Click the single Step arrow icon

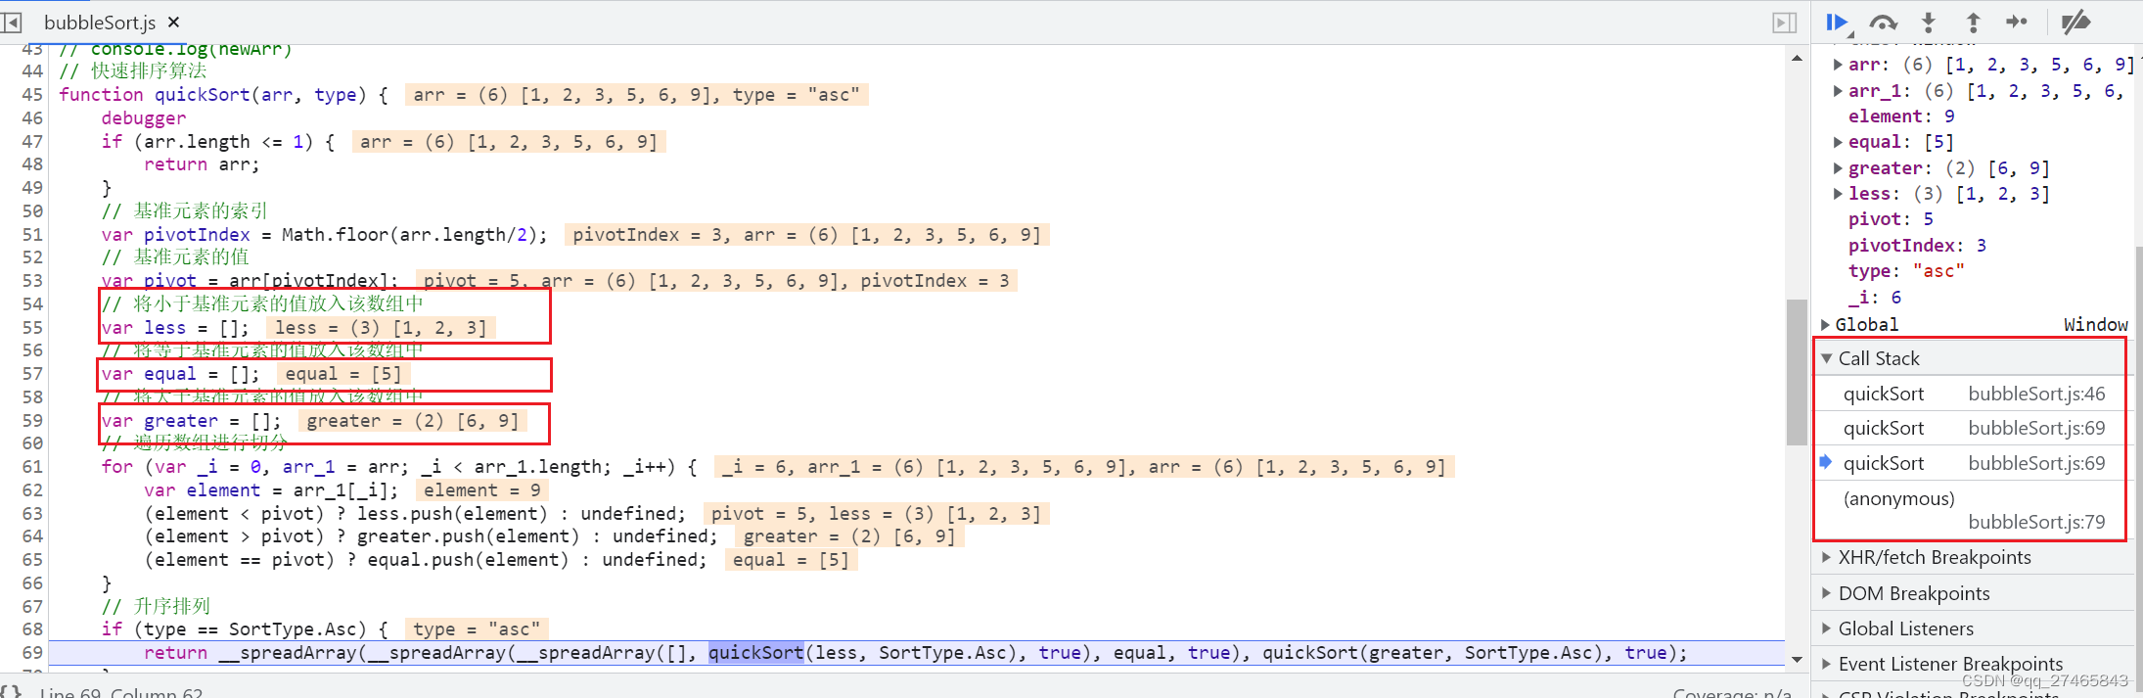click(x=2017, y=22)
